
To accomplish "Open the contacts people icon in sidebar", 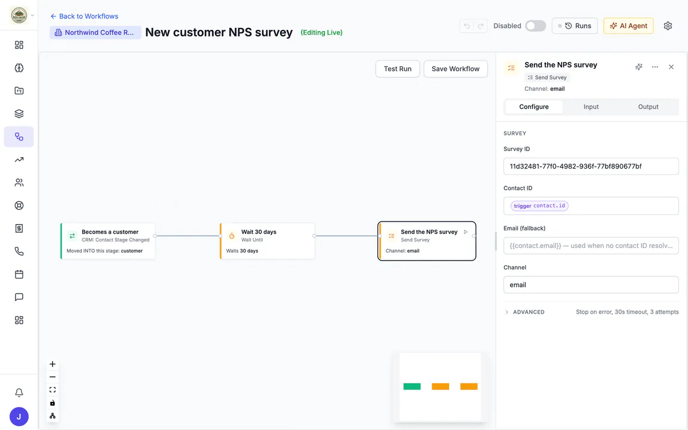I will [19, 183].
